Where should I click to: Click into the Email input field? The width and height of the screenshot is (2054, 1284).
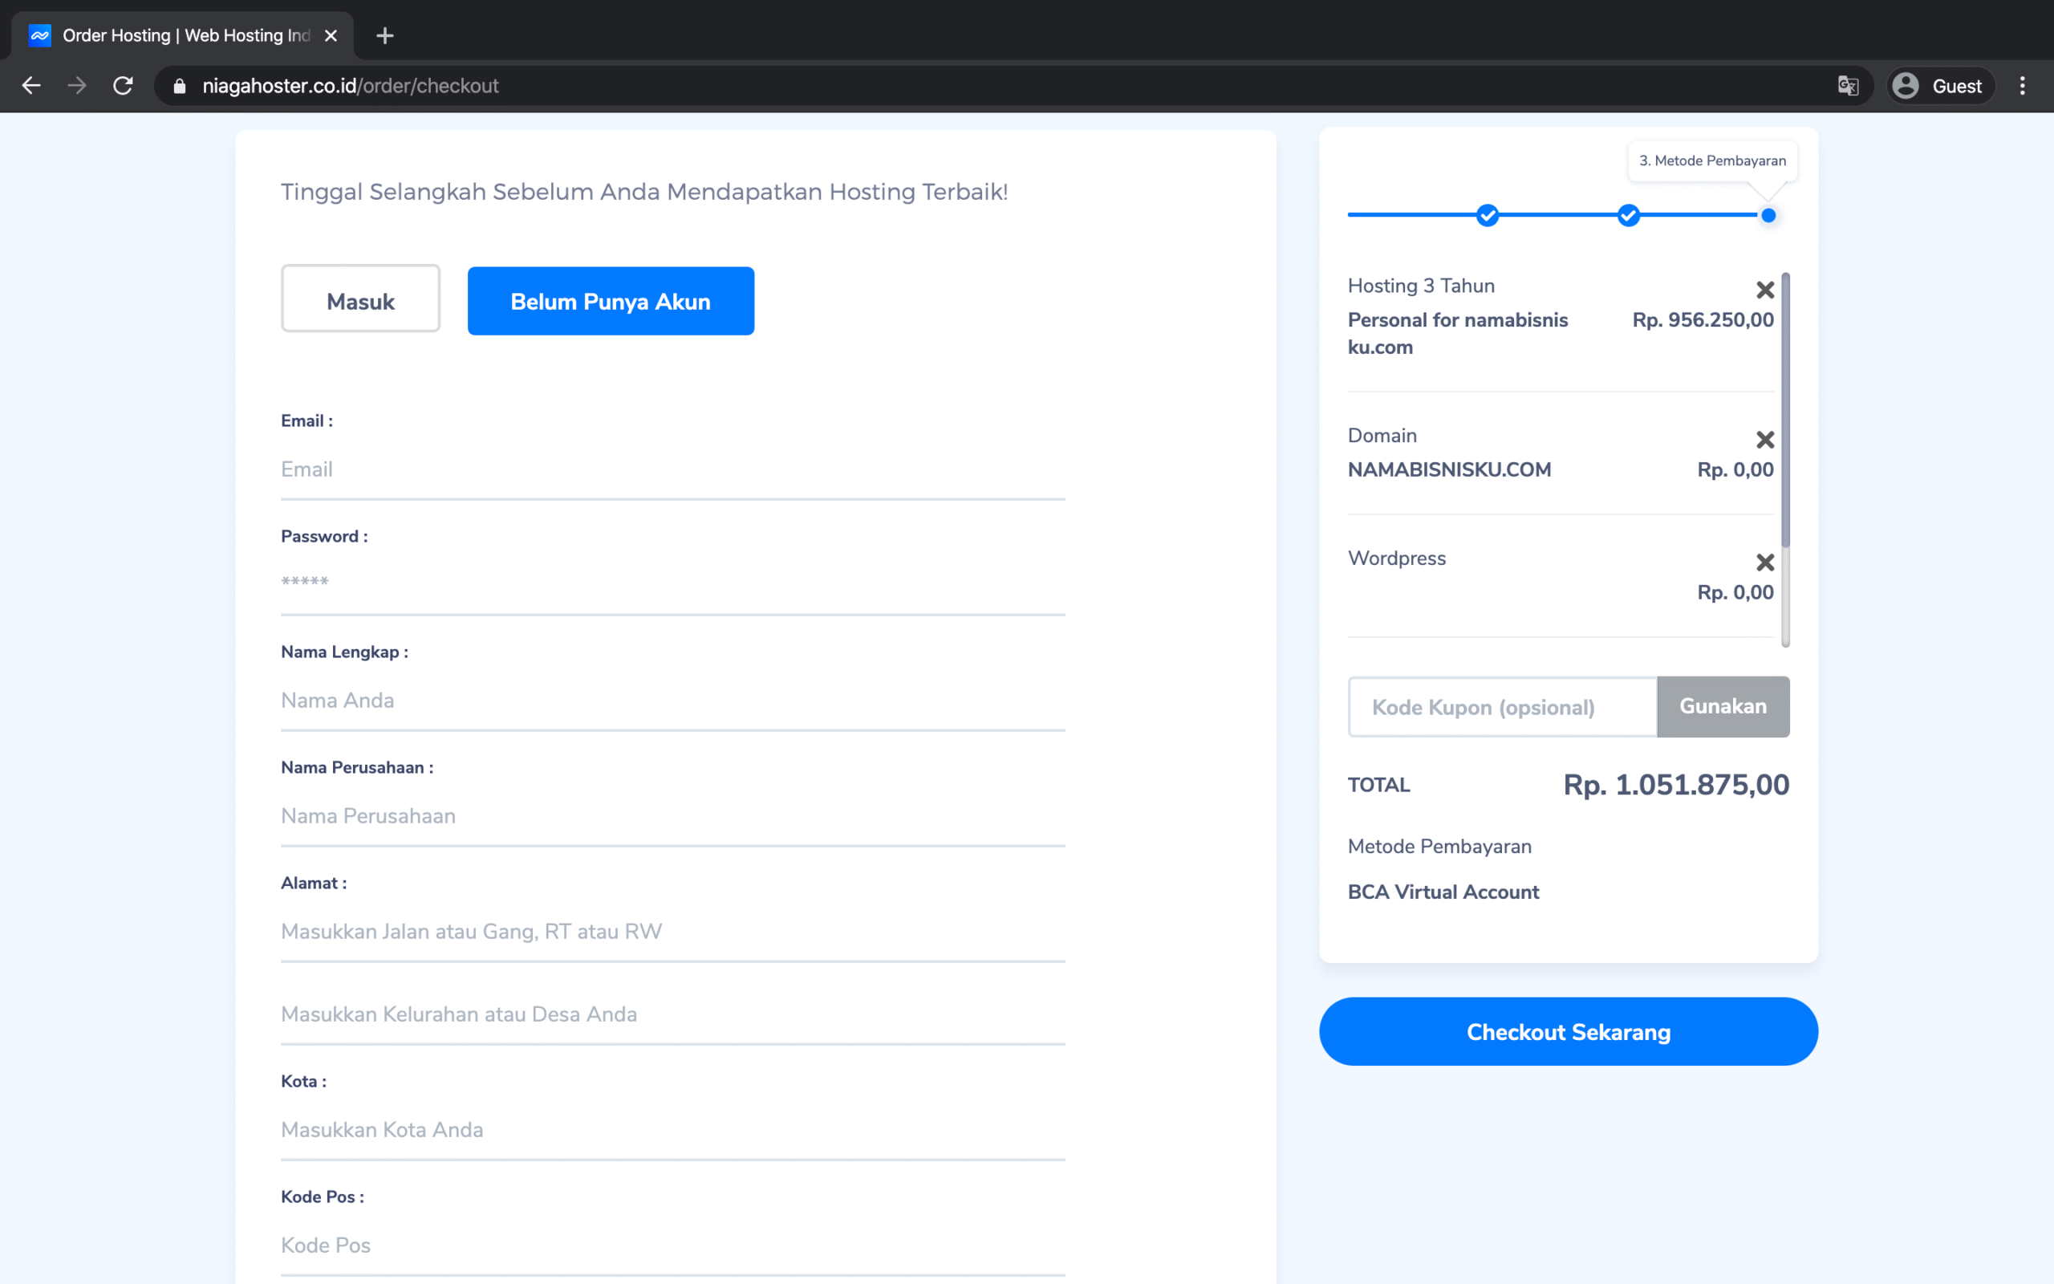pos(673,469)
